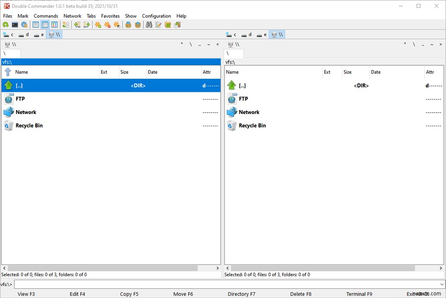Pack files using the pack toolbar icon
Viewport: 446px width, 298px height.
click(x=128, y=25)
